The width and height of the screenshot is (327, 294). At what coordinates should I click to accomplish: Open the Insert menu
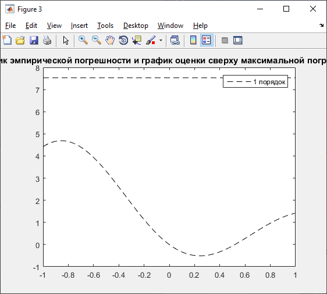click(79, 26)
